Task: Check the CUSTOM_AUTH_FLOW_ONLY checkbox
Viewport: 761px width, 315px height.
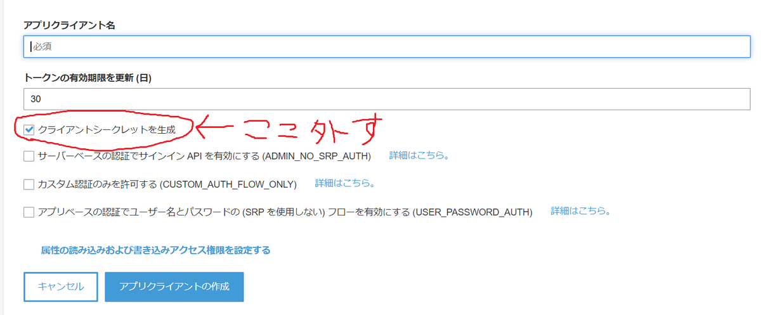Action: (29, 184)
